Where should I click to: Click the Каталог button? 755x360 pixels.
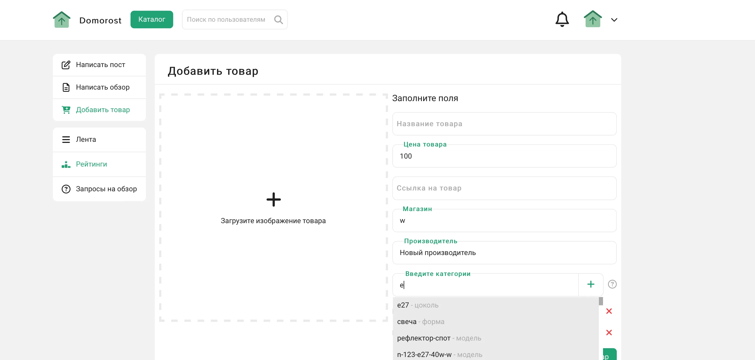(151, 20)
